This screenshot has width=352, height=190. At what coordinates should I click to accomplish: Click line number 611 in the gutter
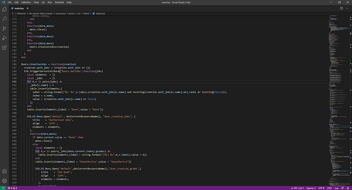click(14, 151)
